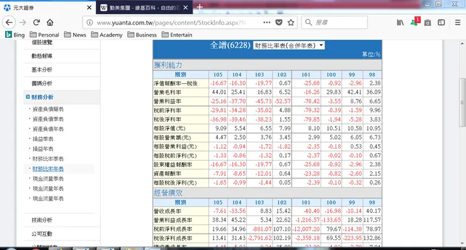
Task: Click the scrollbar up arrow
Action: click(x=462, y=43)
